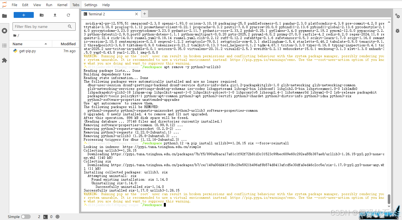Toggle Simple interface mode switch
Image resolution: width=402 pixels, height=220 pixels.
coord(26,217)
